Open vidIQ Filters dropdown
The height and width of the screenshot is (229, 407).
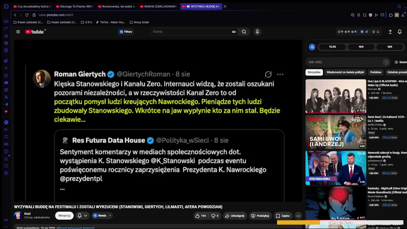pos(126,32)
